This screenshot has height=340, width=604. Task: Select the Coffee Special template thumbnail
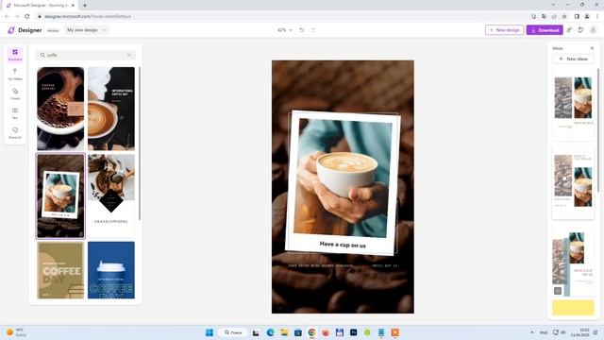(x=60, y=109)
